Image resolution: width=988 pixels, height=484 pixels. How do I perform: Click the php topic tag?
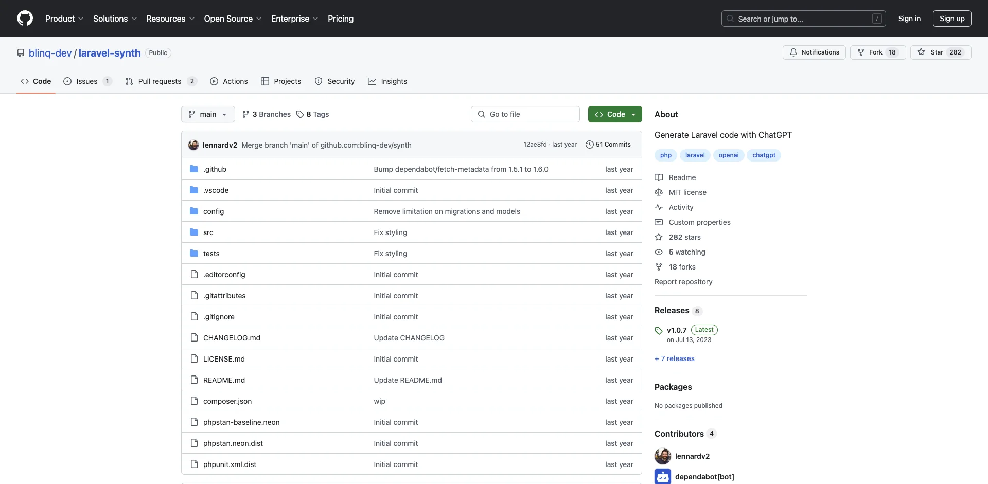(x=666, y=155)
